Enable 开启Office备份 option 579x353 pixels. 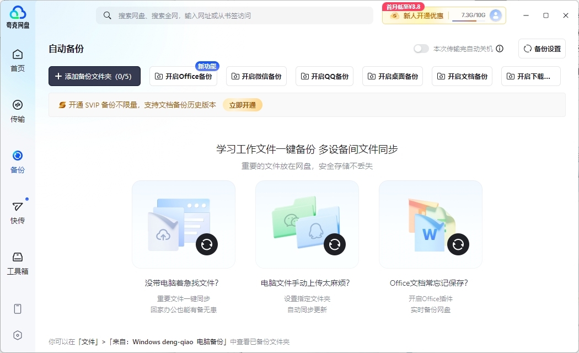[x=183, y=77]
